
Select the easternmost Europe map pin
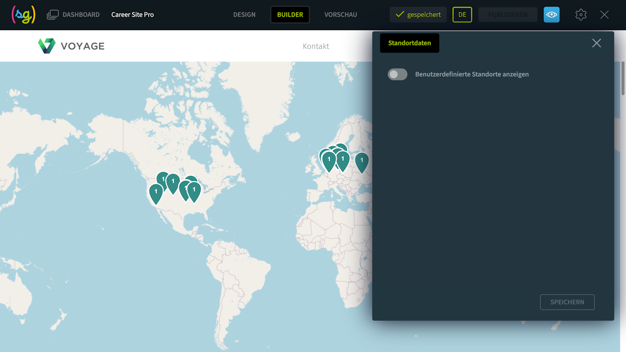click(x=361, y=163)
